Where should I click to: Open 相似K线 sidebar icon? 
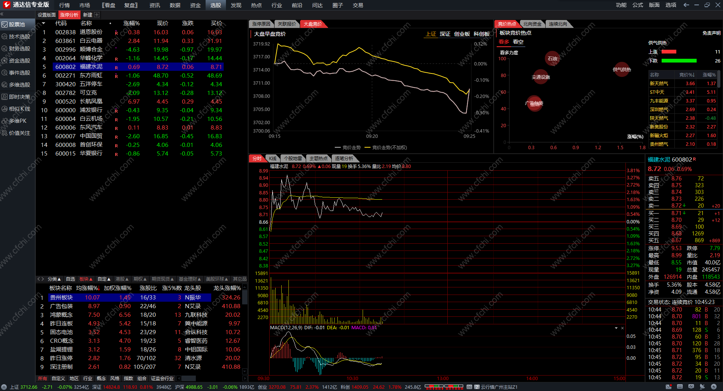5,109
